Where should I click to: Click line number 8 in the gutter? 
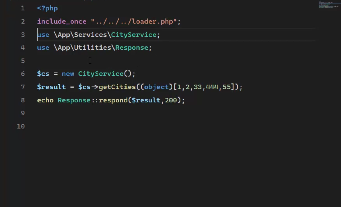coord(23,100)
